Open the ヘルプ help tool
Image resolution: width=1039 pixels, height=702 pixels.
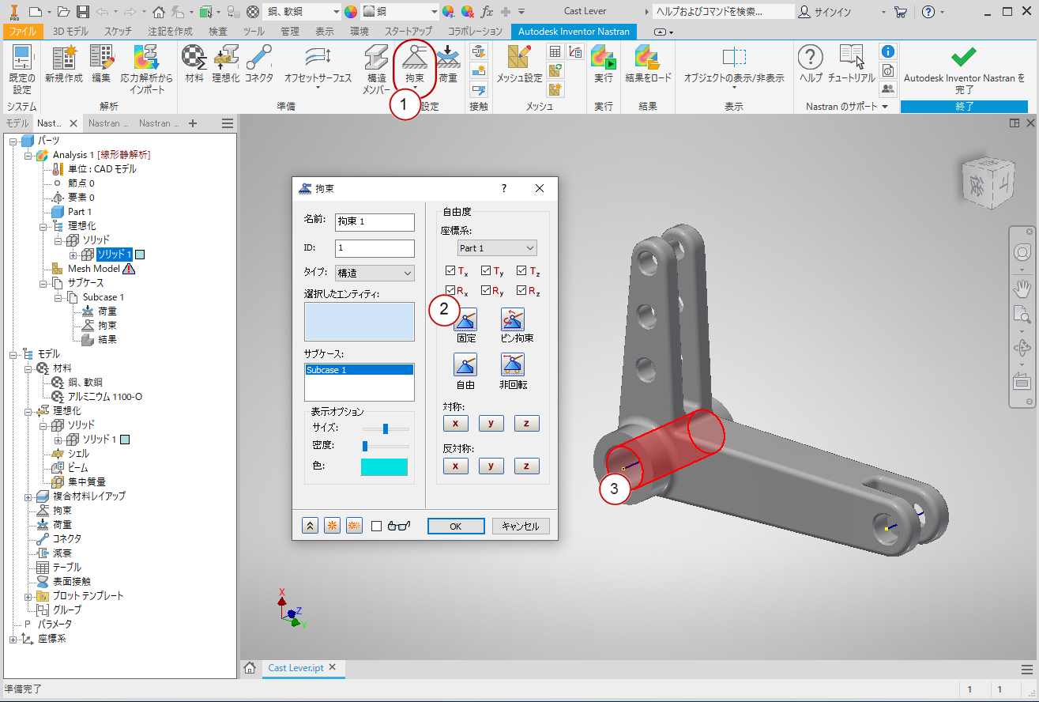point(811,65)
